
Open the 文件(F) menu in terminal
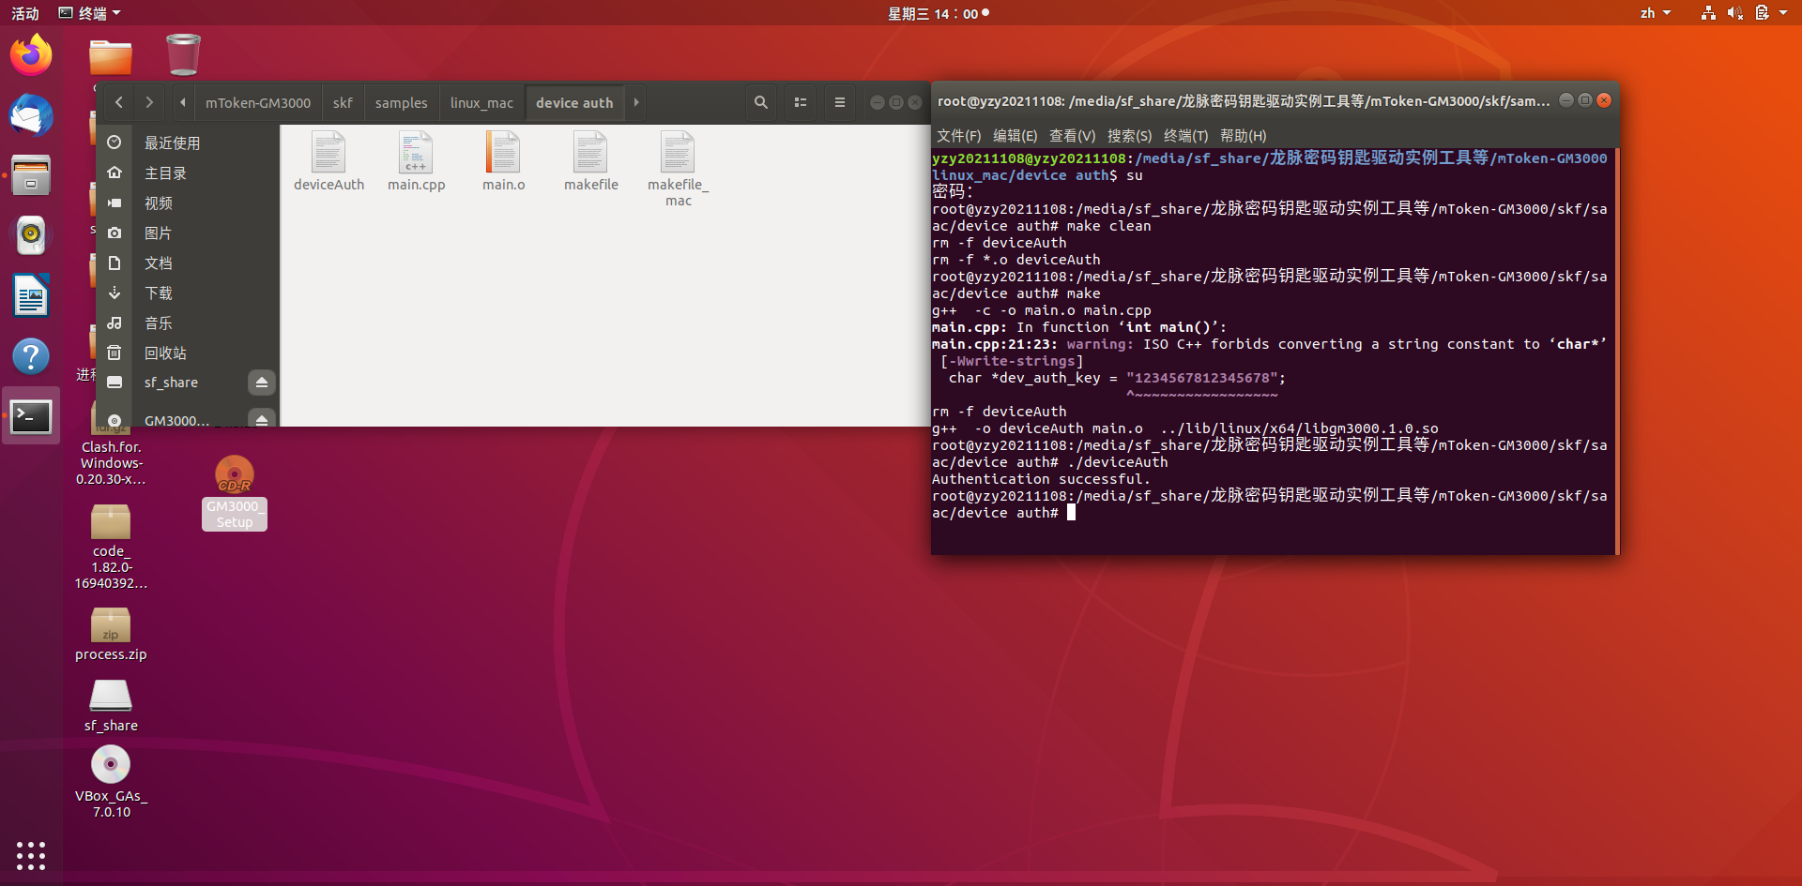[x=958, y=136]
